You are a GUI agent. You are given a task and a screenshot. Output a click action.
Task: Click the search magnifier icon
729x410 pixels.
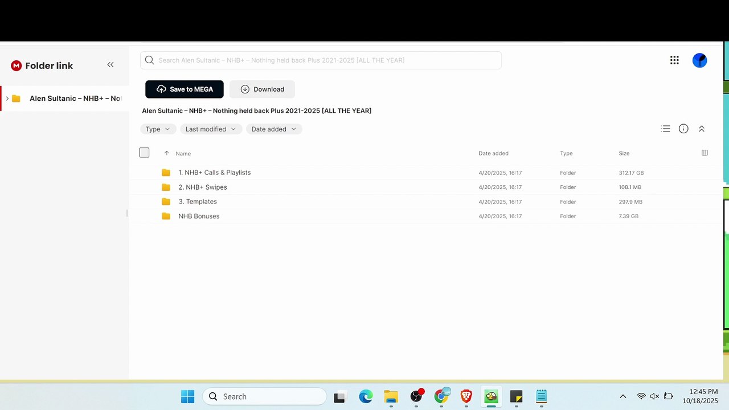(x=149, y=60)
